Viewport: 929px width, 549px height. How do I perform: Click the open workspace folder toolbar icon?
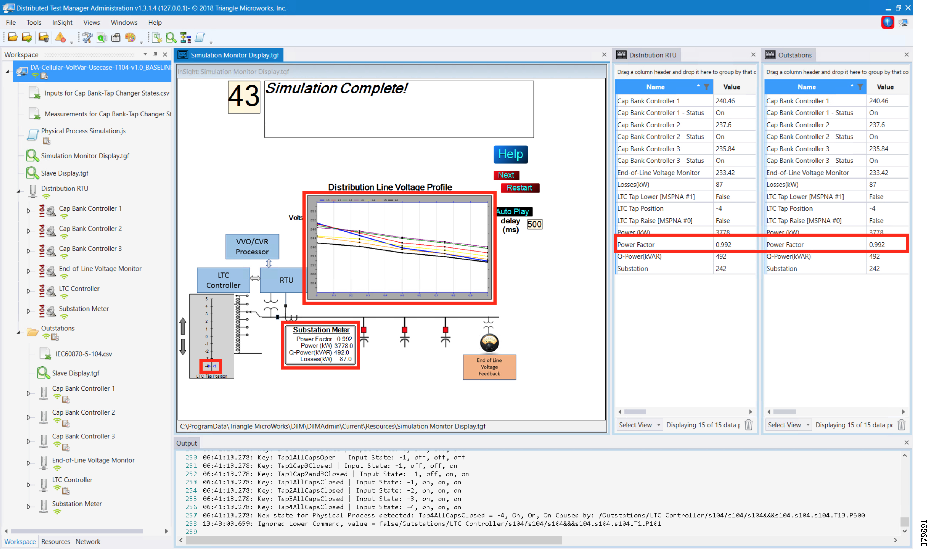pos(12,37)
